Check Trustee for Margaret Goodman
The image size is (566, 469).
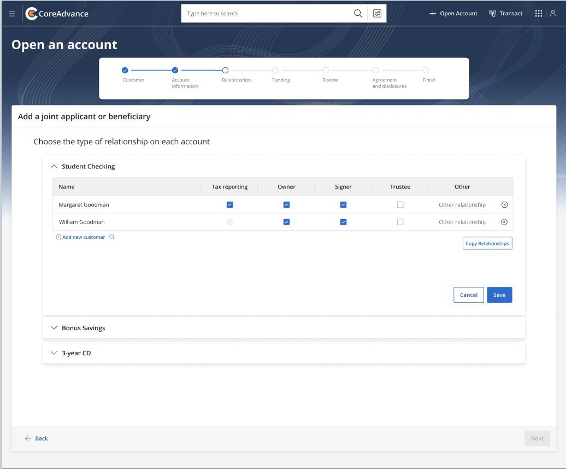pyautogui.click(x=400, y=205)
